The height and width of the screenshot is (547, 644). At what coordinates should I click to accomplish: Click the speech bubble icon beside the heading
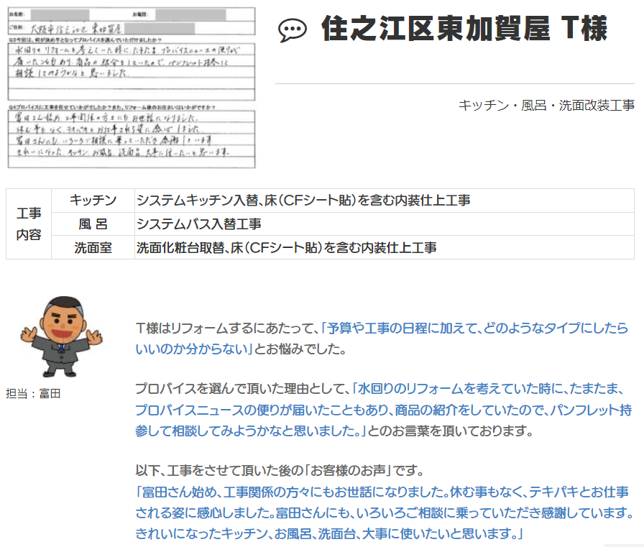292,30
